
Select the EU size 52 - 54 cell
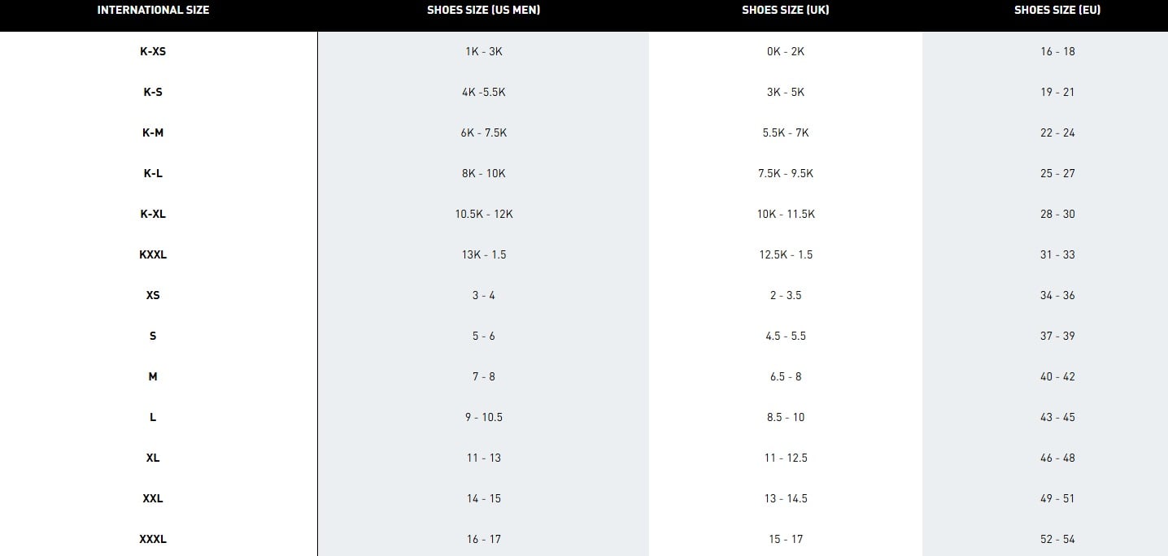tap(1057, 539)
